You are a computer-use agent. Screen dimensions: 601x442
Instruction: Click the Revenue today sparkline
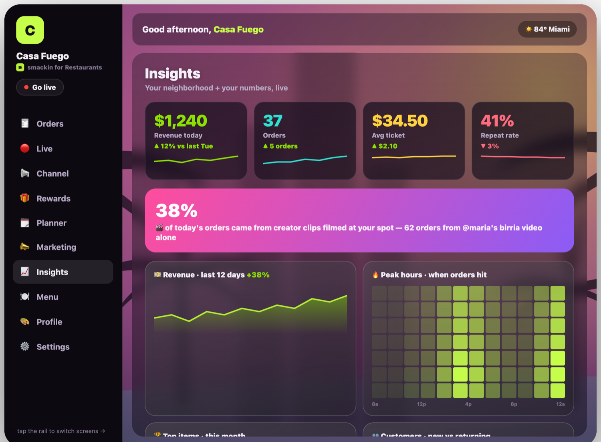pyautogui.click(x=196, y=159)
